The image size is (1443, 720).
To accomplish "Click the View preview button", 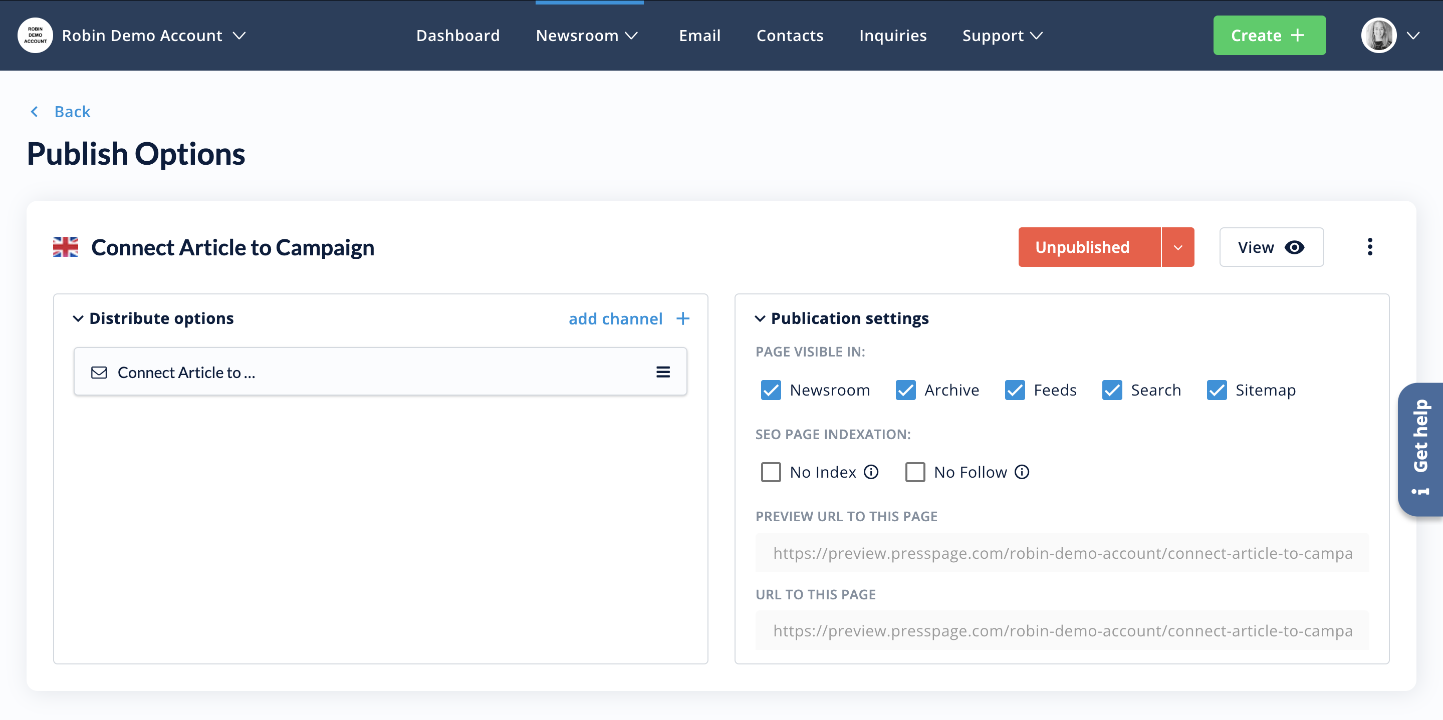I will [1272, 247].
